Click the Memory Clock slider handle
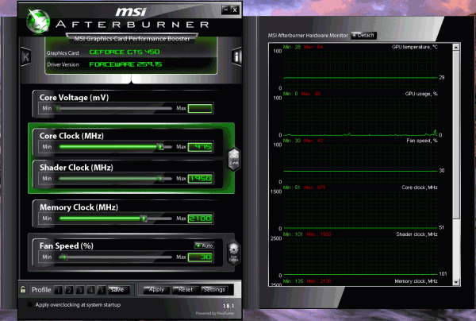Viewport: 476px width, 321px height. click(x=144, y=219)
